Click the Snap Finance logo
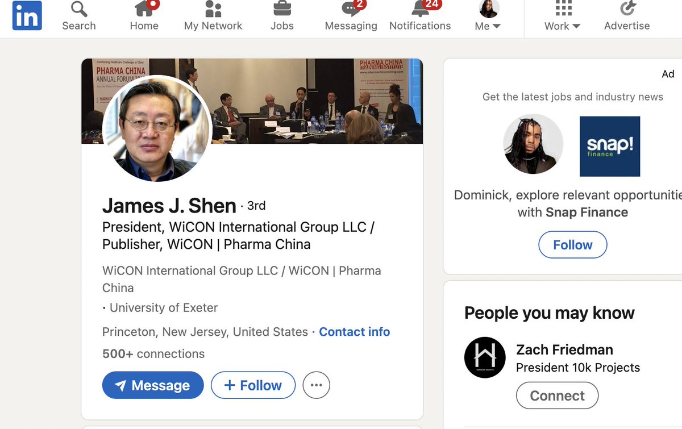 coord(609,146)
